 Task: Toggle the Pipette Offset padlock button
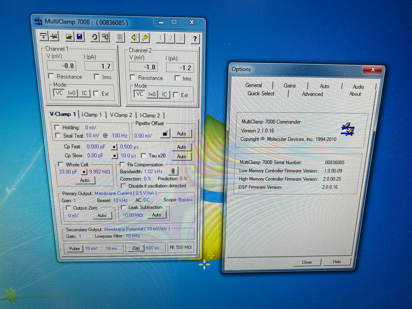click(165, 133)
